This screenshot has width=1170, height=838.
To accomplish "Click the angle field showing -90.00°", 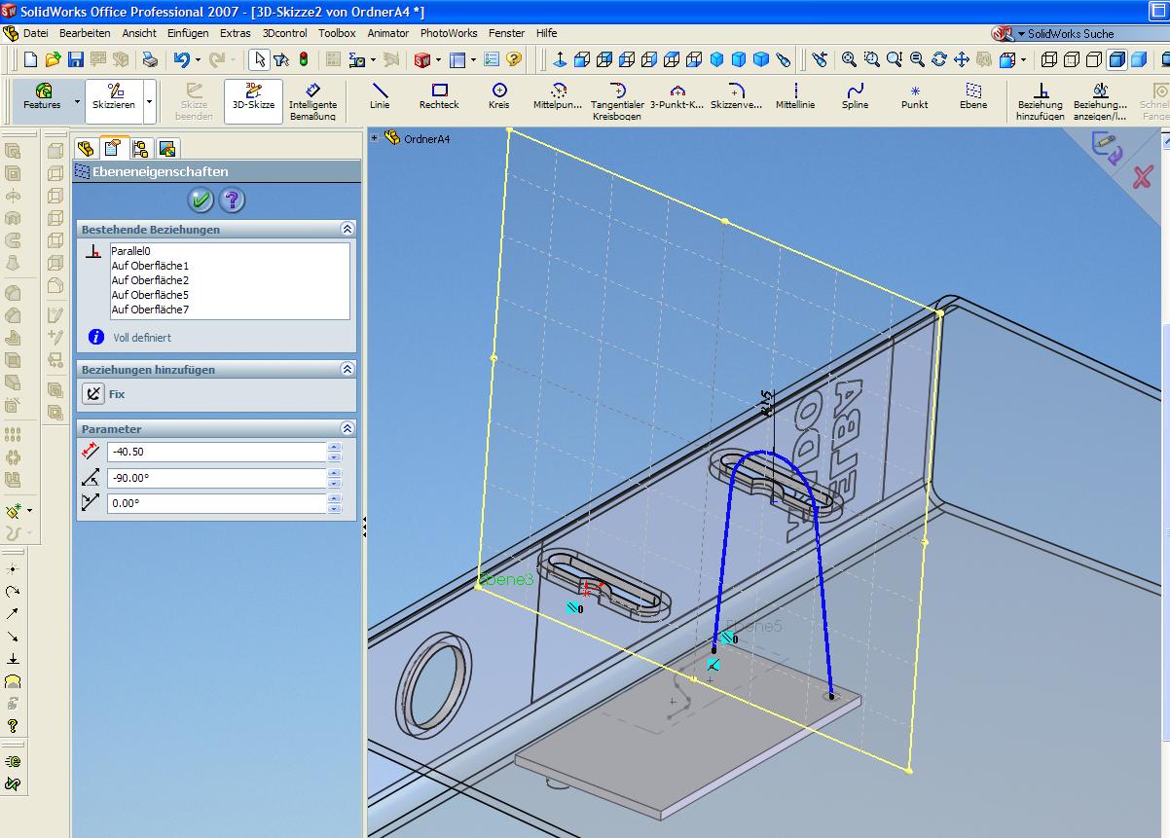I will click(216, 478).
